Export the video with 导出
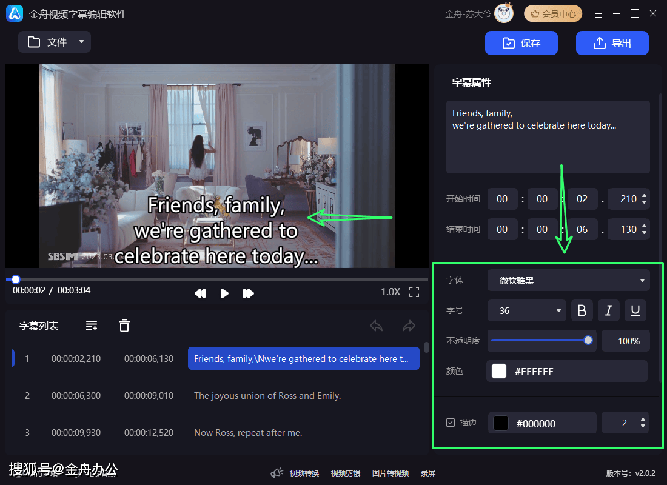The width and height of the screenshot is (667, 485). 612,43
